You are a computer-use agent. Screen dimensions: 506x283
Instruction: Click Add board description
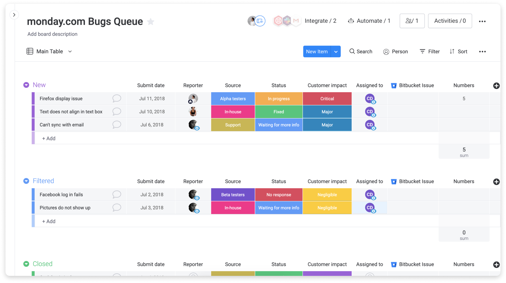pos(52,34)
